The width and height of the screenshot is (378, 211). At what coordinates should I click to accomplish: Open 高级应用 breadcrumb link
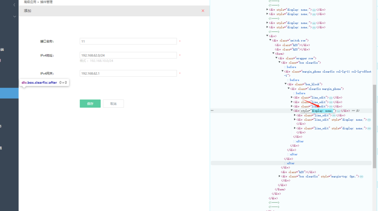pyautogui.click(x=30, y=2)
